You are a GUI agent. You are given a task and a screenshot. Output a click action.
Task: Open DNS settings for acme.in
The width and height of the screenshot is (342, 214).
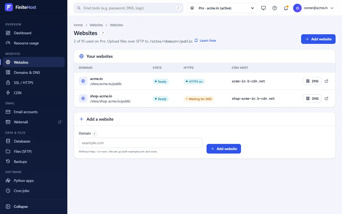312,81
